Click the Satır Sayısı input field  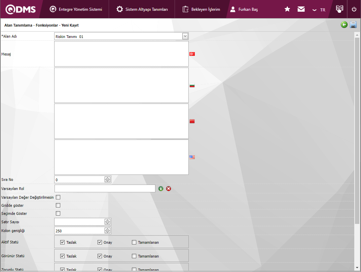coord(79,222)
